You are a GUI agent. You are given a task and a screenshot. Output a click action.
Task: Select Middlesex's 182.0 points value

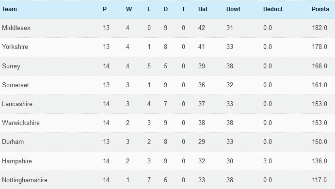[x=319, y=28]
